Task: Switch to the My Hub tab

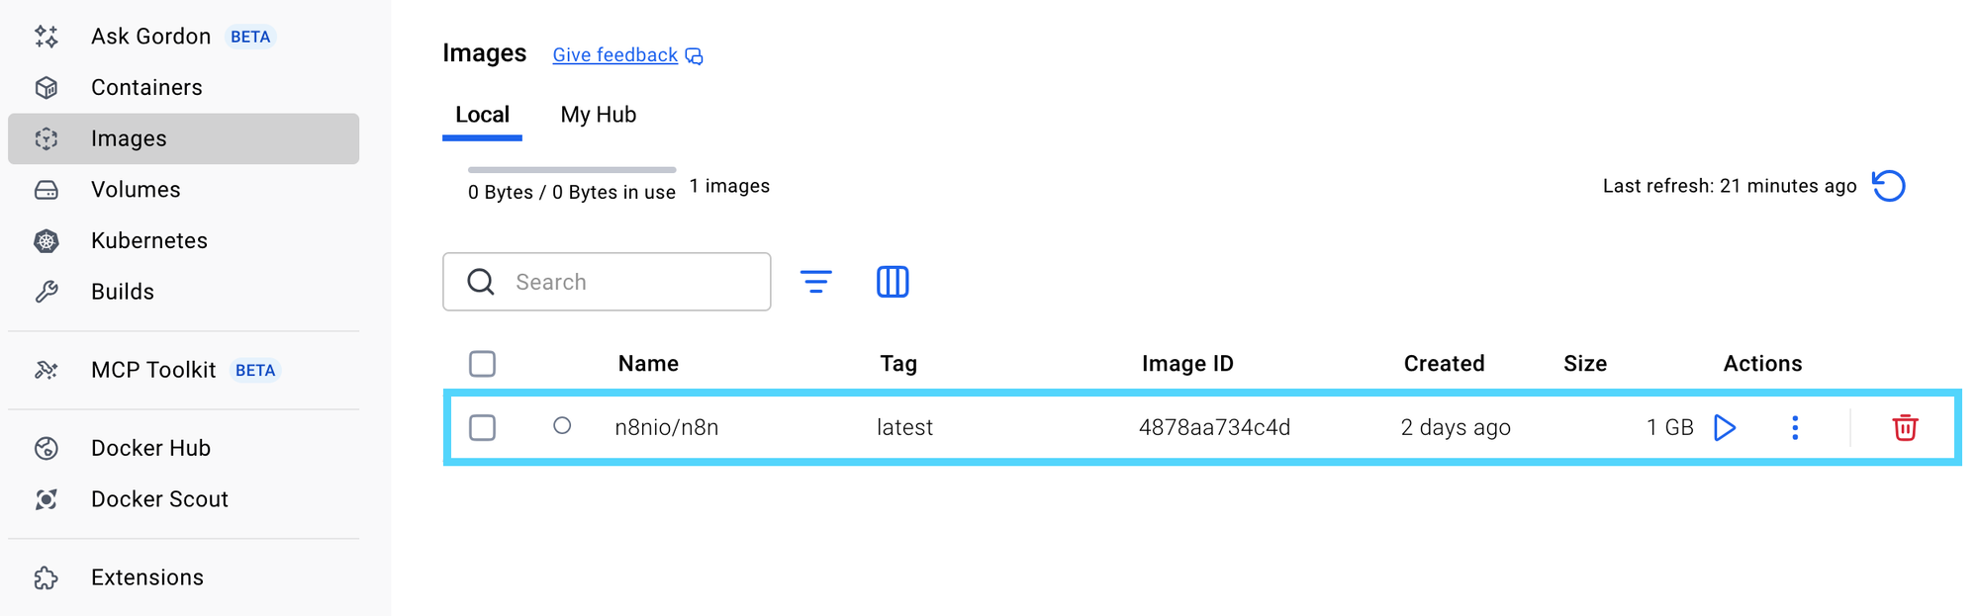Action: click(598, 115)
